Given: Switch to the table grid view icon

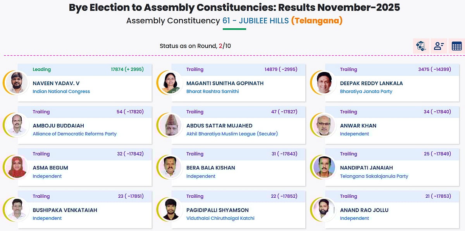Looking at the screenshot, I should pyautogui.click(x=456, y=46).
